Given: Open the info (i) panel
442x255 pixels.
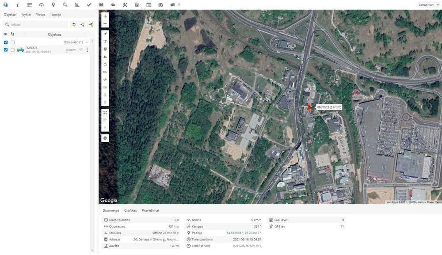Looking at the screenshot, I should coord(18,5).
